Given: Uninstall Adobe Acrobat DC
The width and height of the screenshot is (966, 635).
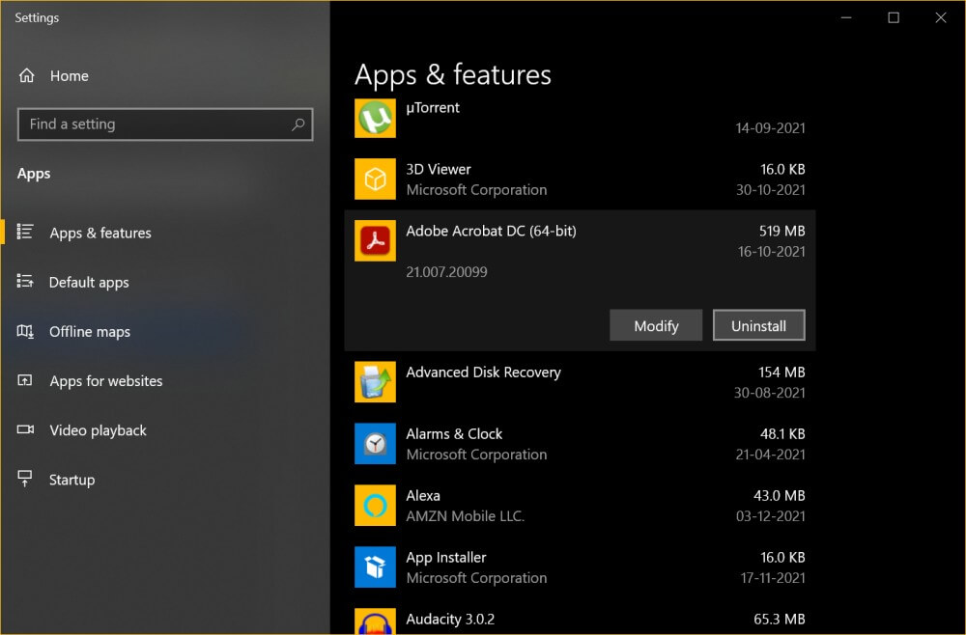Looking at the screenshot, I should click(758, 325).
